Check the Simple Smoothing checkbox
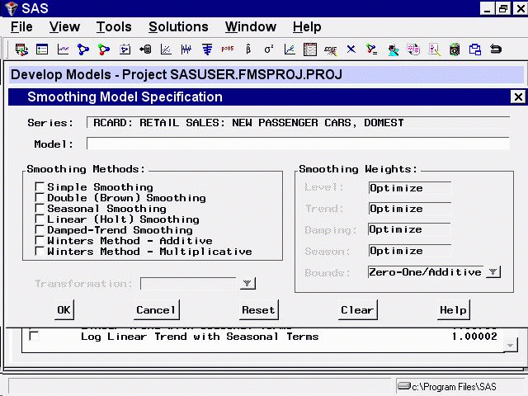Viewport: 528px width, 396px height. (40, 186)
